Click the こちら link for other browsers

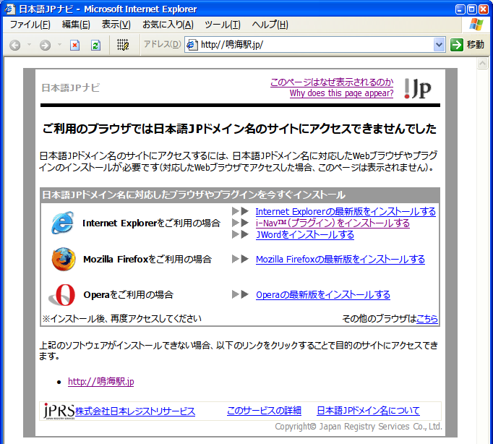click(x=427, y=319)
